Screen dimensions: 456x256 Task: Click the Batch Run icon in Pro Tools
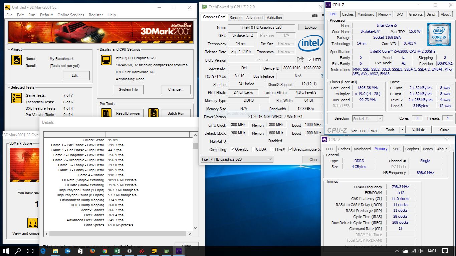point(153,113)
